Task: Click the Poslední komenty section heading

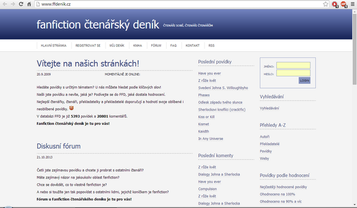Action: coord(216,156)
